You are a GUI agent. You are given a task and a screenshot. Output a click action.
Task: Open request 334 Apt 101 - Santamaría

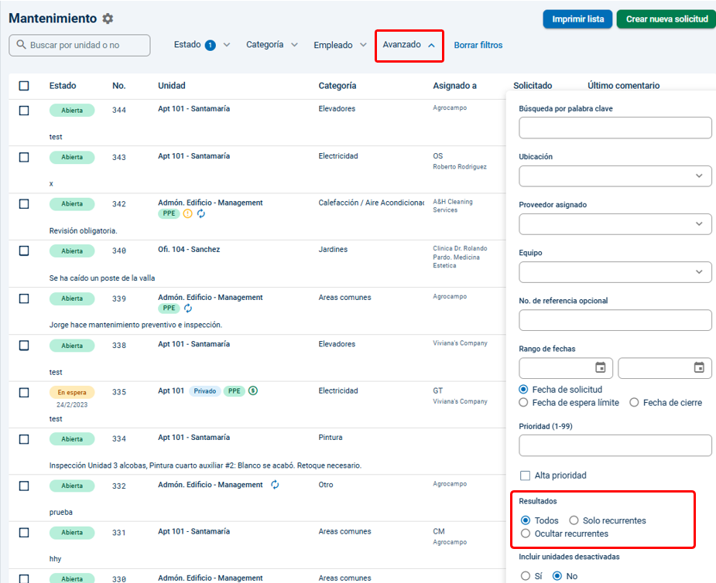194,438
